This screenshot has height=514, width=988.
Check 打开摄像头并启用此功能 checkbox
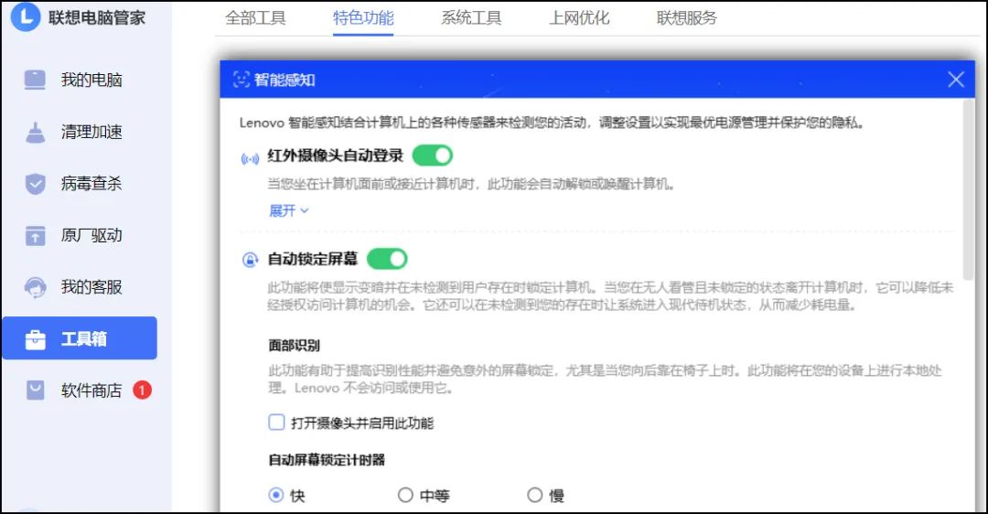[x=276, y=422]
